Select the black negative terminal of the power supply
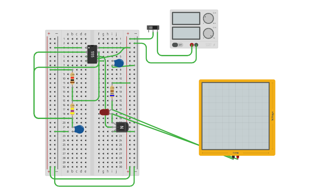Screen dimensions: 314x196 tap(196, 45)
